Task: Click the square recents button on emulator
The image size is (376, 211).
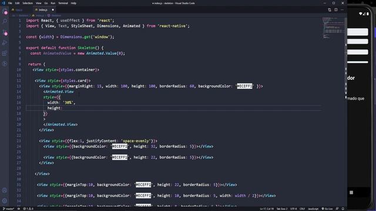Action: 351,192
